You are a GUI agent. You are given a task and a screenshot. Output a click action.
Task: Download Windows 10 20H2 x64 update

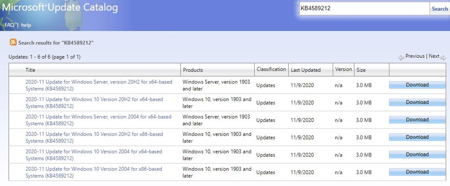[417, 102]
